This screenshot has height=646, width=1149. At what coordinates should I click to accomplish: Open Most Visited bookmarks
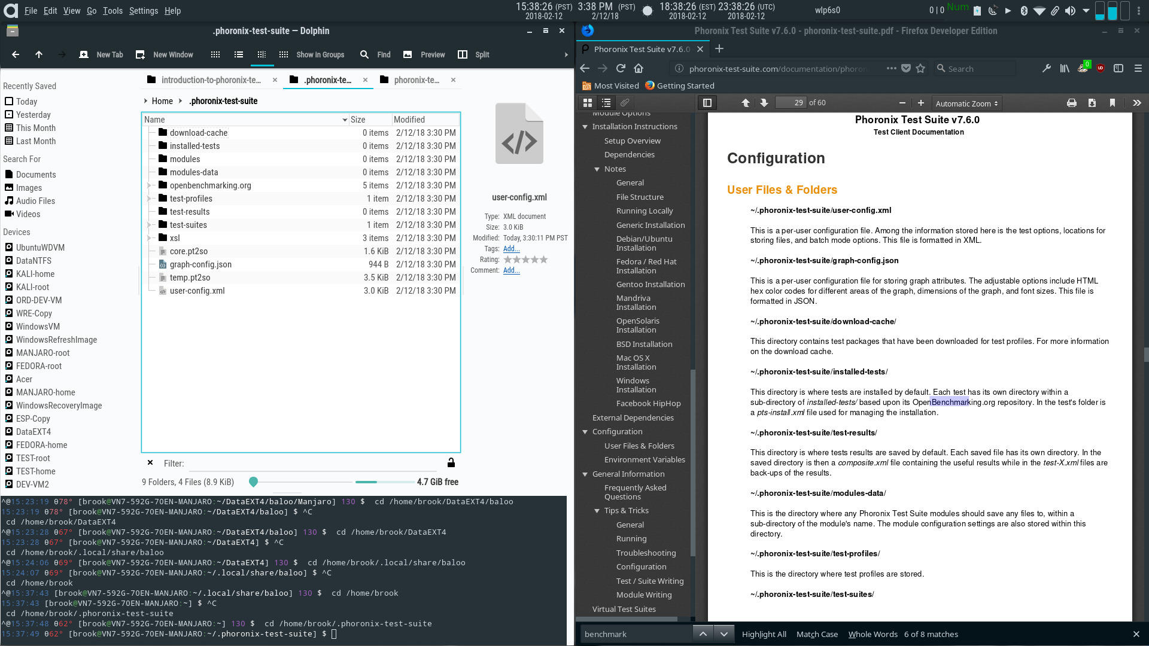coord(610,86)
